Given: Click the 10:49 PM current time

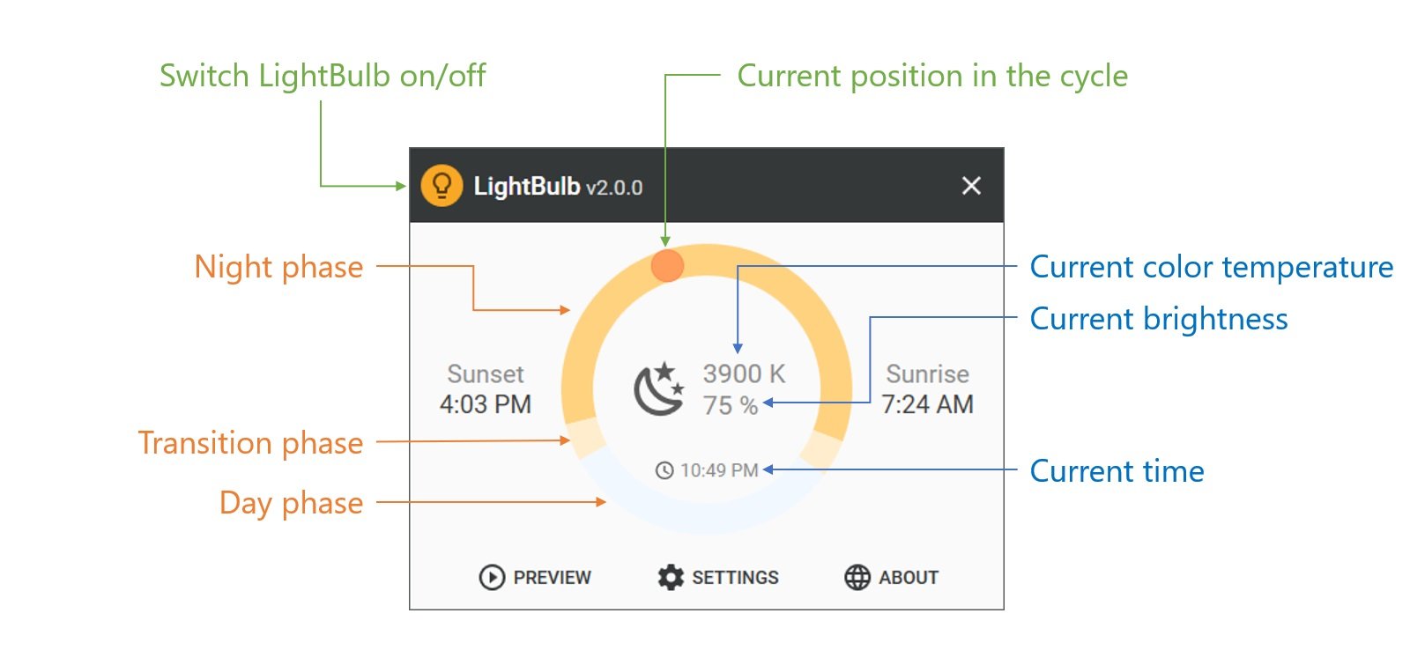Looking at the screenshot, I should pos(719,470).
